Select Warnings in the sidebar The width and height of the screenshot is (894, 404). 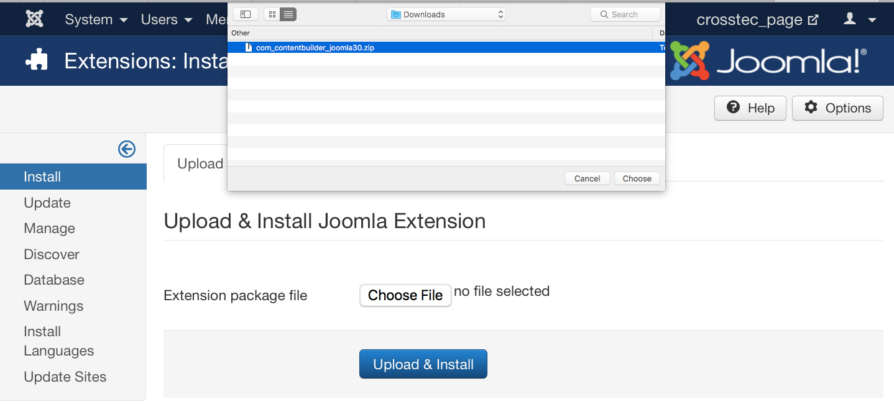tap(53, 306)
